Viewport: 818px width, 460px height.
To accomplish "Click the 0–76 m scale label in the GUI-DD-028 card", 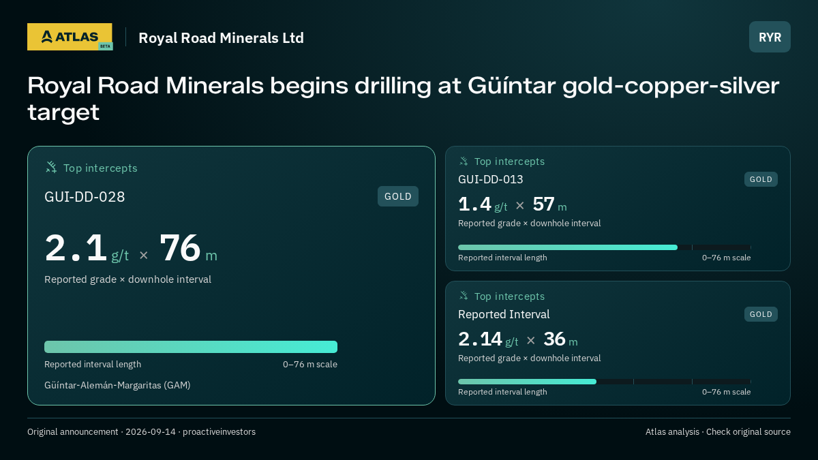I will [310, 364].
